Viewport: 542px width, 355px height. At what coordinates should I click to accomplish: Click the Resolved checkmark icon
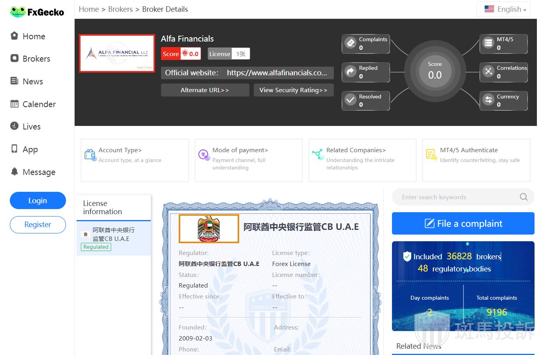point(350,100)
